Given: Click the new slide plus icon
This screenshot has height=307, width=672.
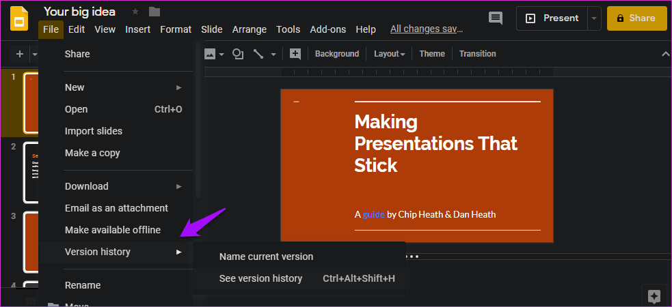Looking at the screenshot, I should [20, 54].
